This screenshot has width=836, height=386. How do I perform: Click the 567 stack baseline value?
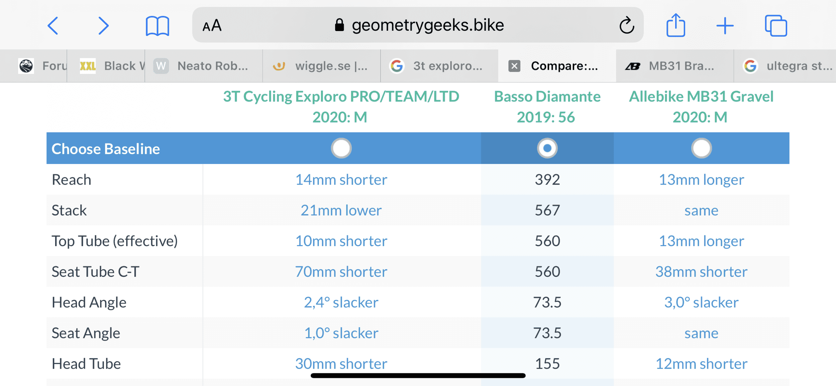[547, 210]
